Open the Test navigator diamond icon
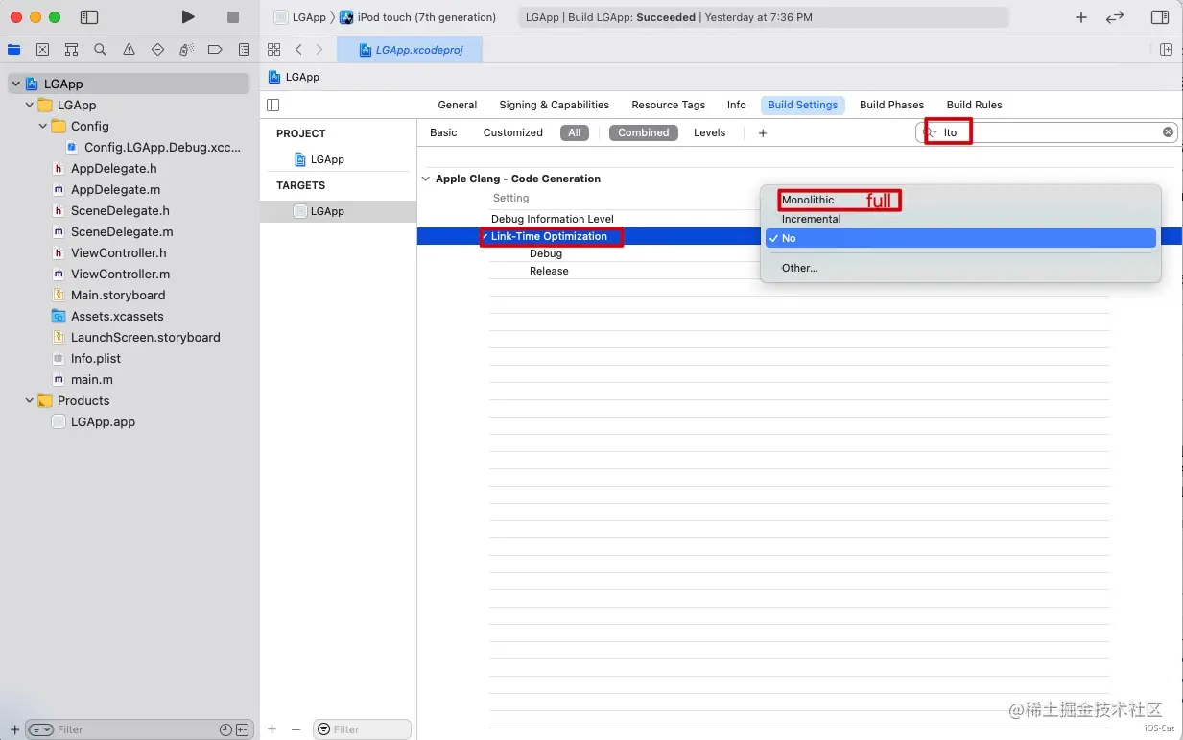The height and width of the screenshot is (740, 1183). click(x=158, y=50)
